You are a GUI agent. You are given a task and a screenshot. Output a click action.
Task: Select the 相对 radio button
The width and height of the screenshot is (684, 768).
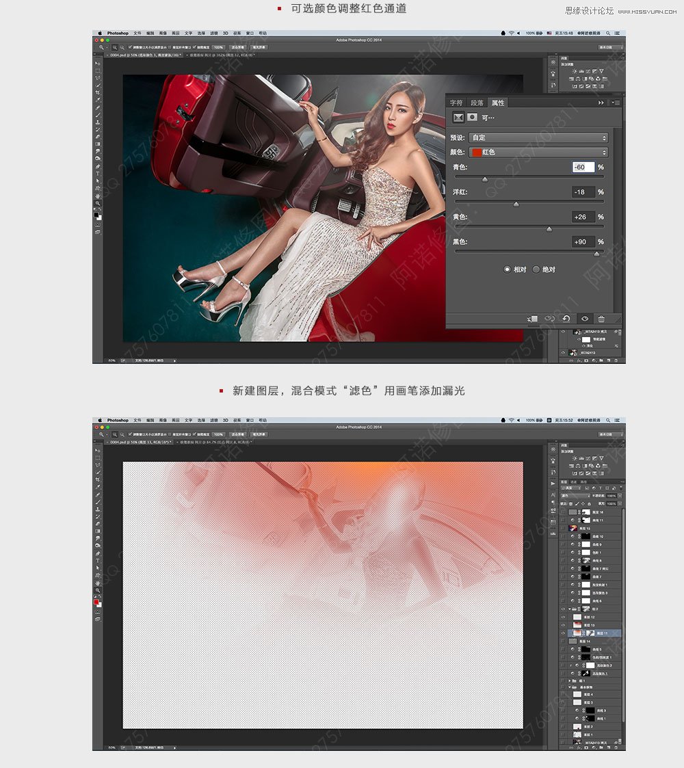(x=507, y=269)
